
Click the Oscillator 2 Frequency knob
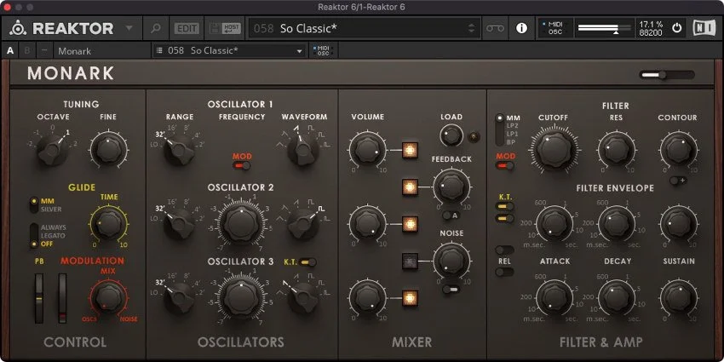(x=242, y=223)
